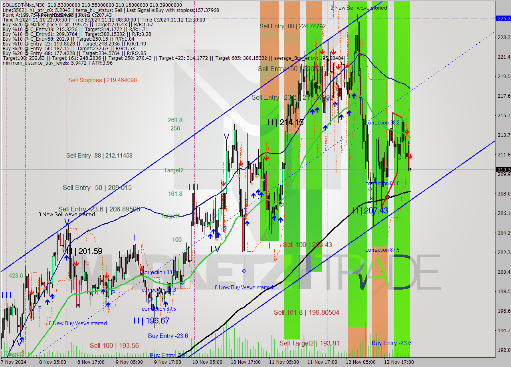Click the 200.4 price axis label
Viewport: 511px width, 367px height.
[x=504, y=272]
